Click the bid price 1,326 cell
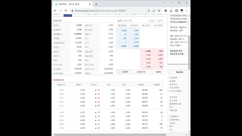Screen dimensions: 242x136 click(x=148, y=51)
